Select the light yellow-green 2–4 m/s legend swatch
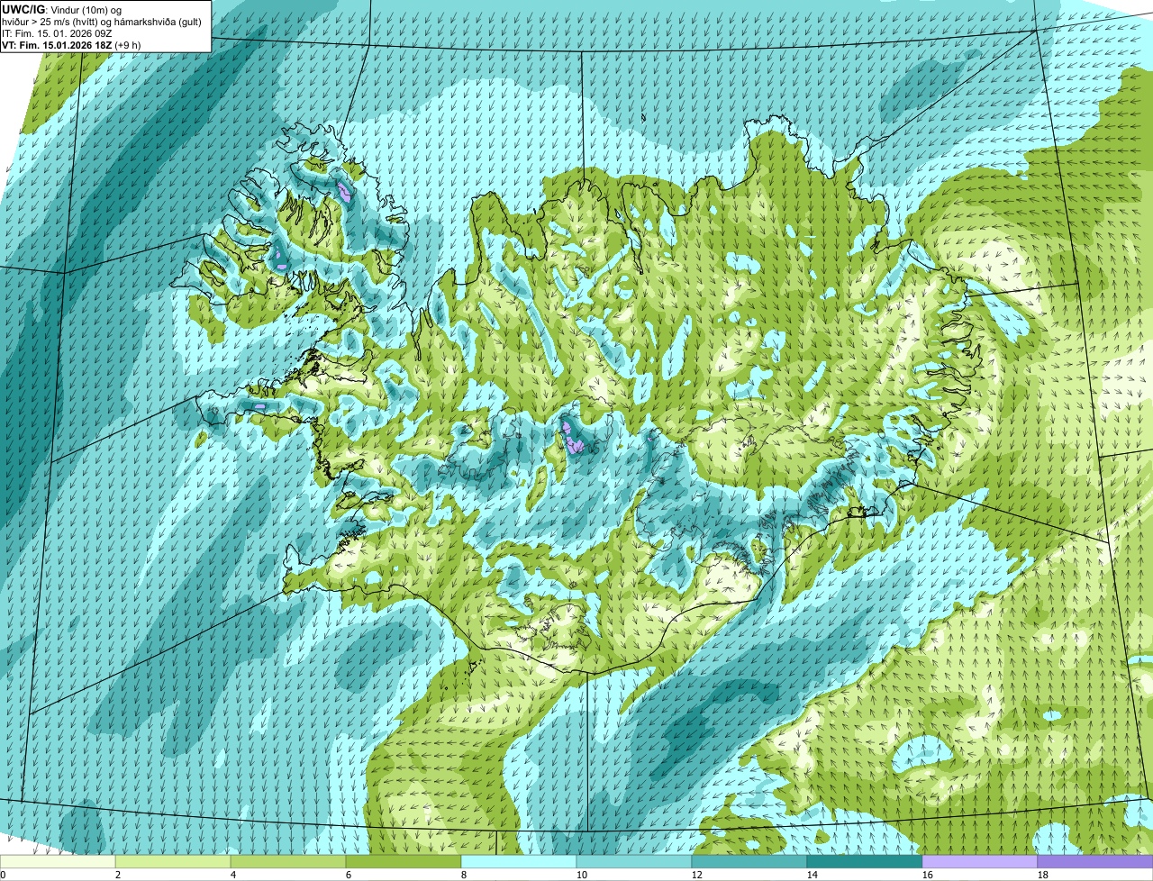This screenshot has width=1153, height=881. [173, 862]
